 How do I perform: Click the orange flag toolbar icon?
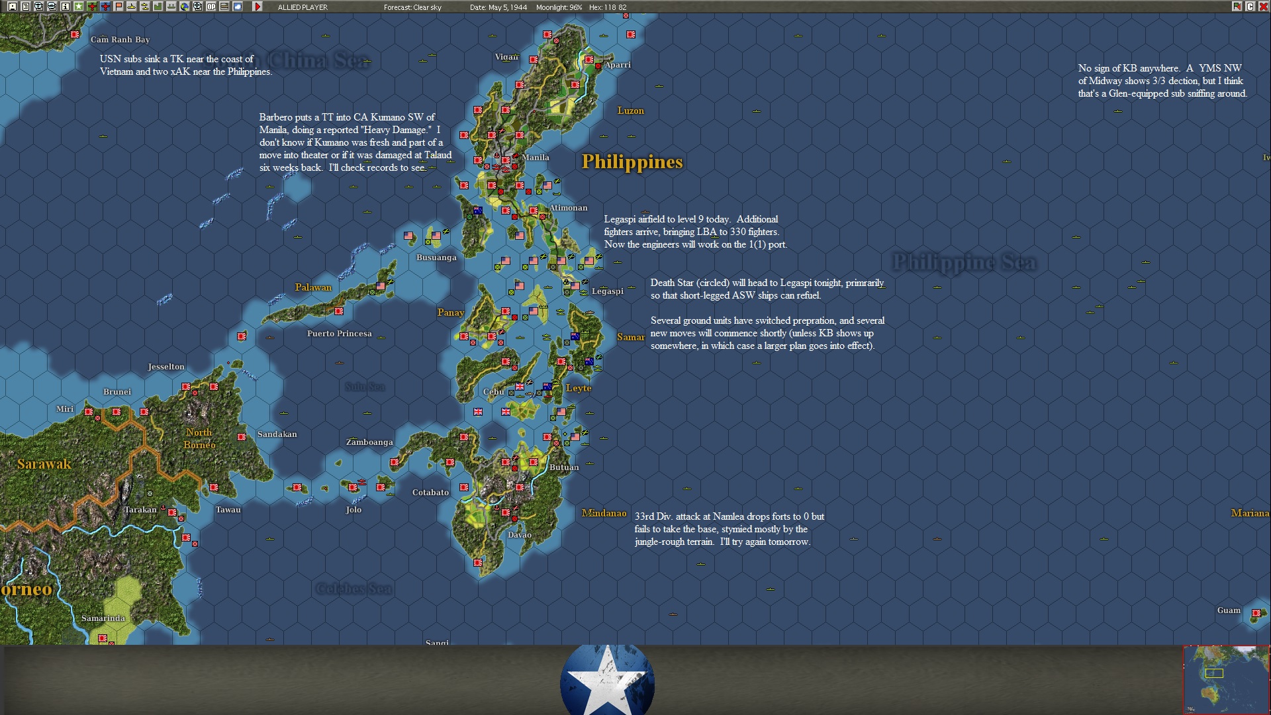[x=118, y=7]
